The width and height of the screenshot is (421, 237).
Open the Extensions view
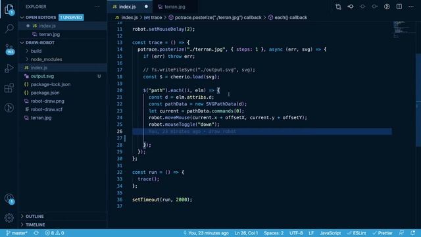(9, 88)
